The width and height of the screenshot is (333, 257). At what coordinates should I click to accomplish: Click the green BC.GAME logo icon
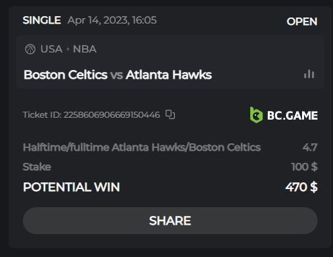tap(256, 115)
